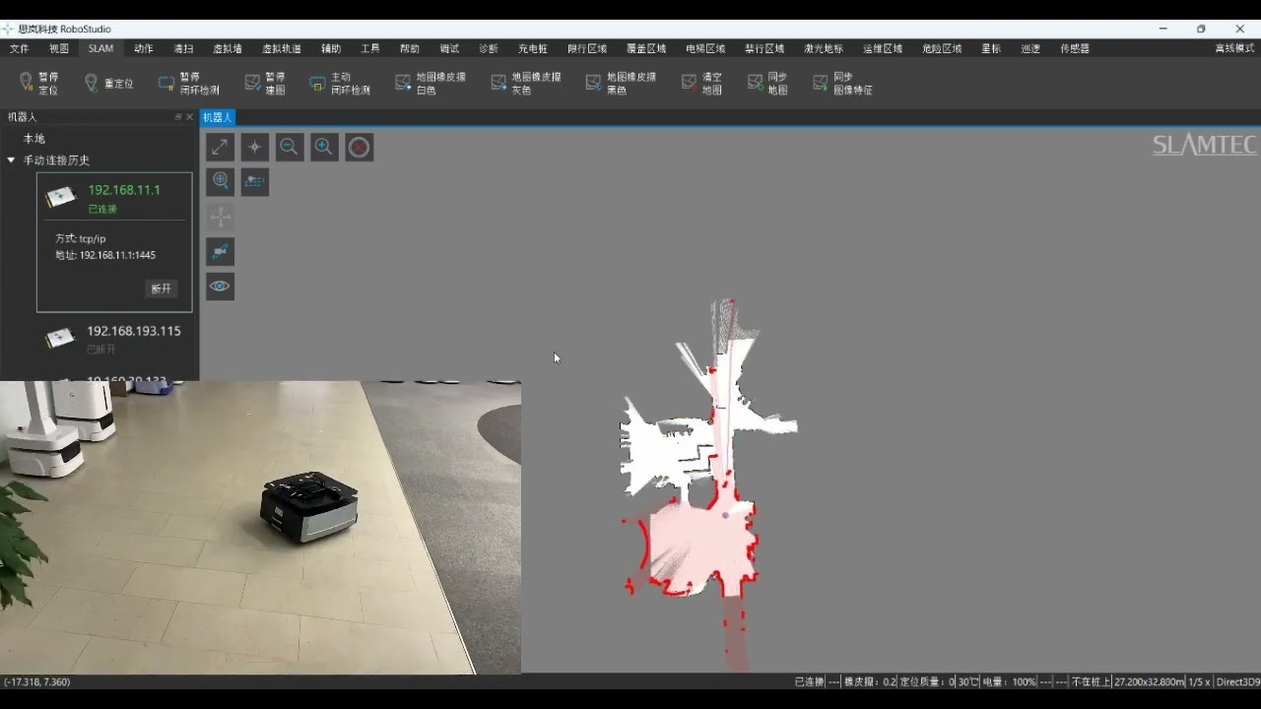The height and width of the screenshot is (709, 1261).
Task: Toggle the 暂停建图 pause mapping tool
Action: (x=265, y=83)
